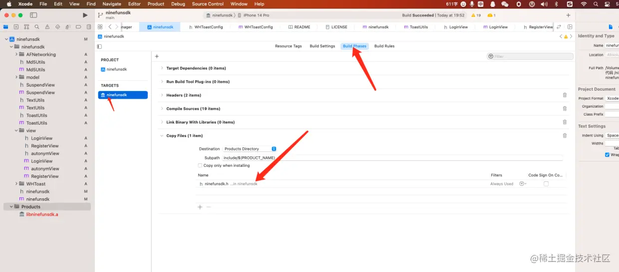Image resolution: width=619 pixels, height=272 pixels.
Task: Remove a file with the minus below file list
Action: [209, 207]
